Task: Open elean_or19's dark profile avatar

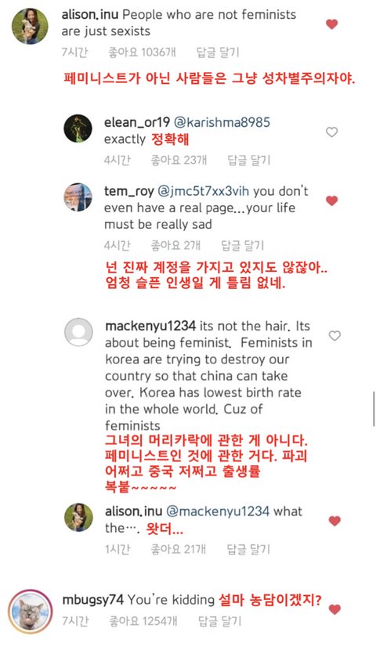Action: (78, 128)
